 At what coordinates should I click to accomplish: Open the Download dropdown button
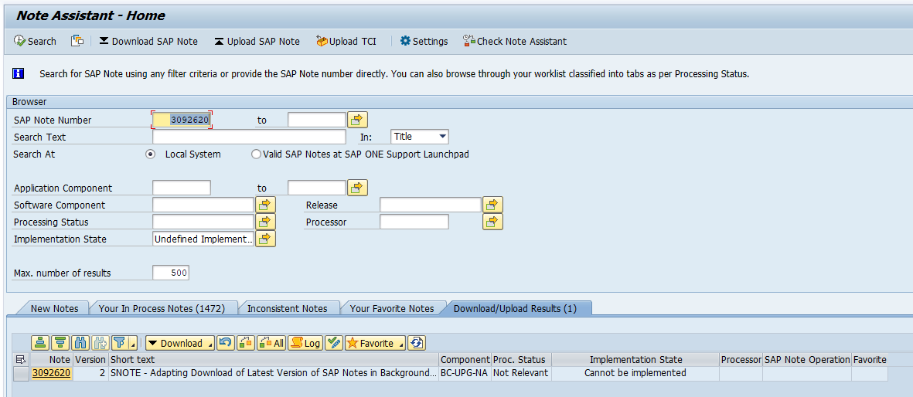[x=180, y=343]
